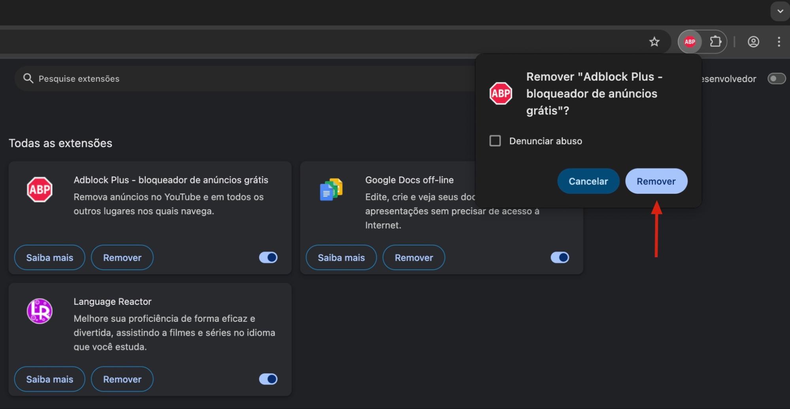Image resolution: width=790 pixels, height=409 pixels.
Task: Disable the Adblock Plus enable toggle
Action: tap(268, 257)
